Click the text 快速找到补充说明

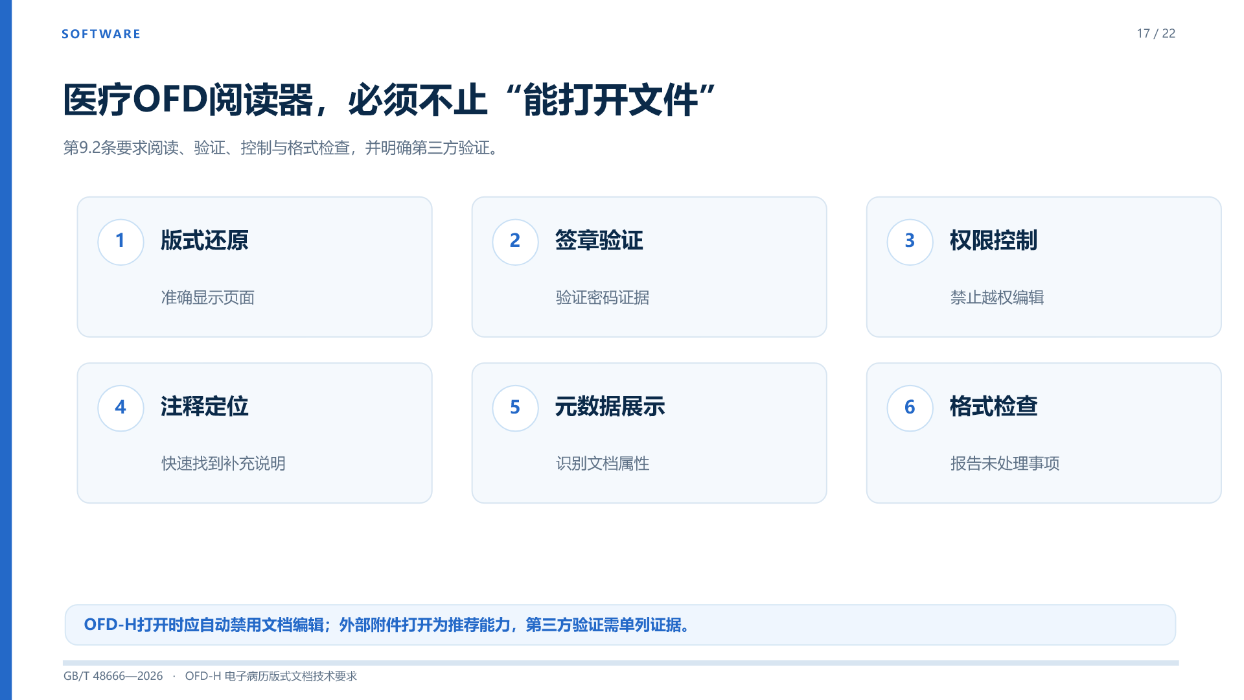click(x=224, y=463)
